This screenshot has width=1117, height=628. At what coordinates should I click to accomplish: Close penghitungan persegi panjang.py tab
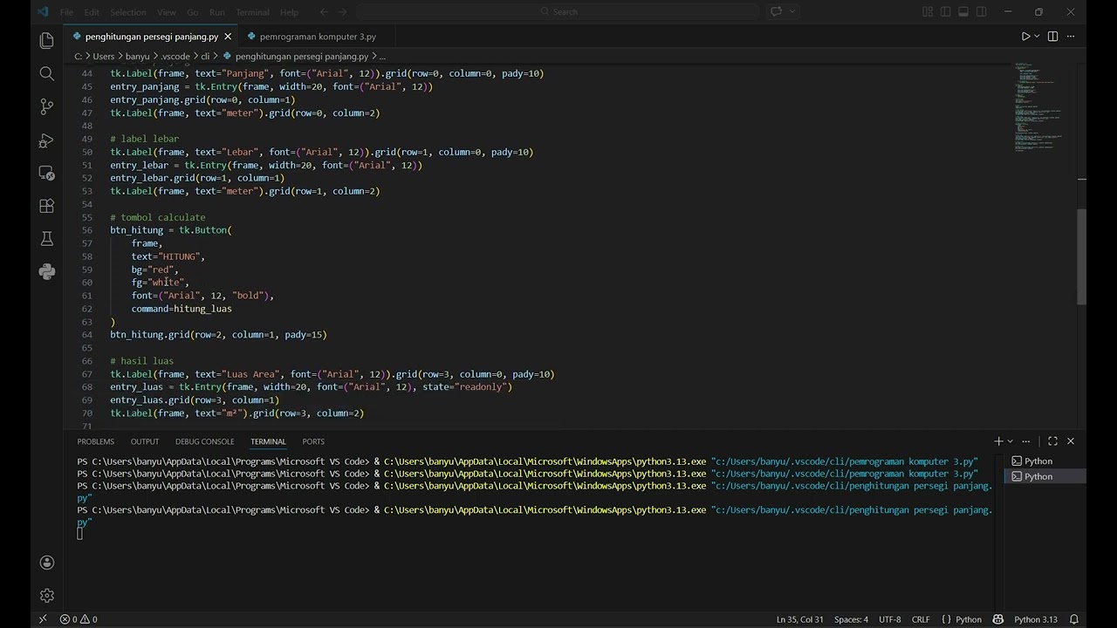coord(229,37)
